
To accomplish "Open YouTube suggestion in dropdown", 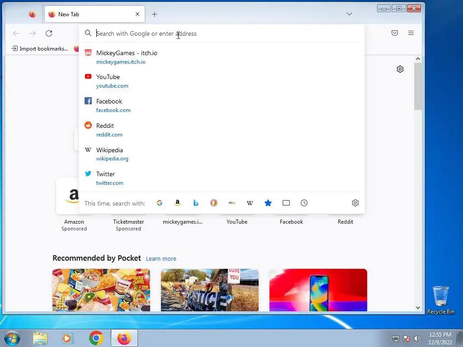I will click(222, 81).
